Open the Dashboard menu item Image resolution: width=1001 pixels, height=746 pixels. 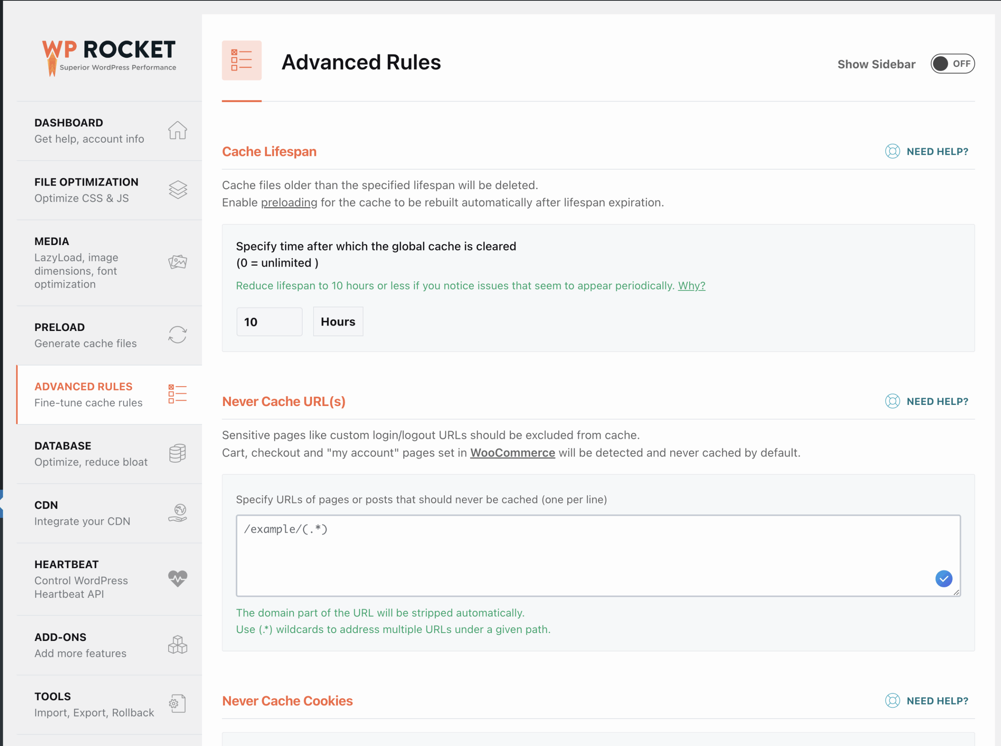(109, 131)
